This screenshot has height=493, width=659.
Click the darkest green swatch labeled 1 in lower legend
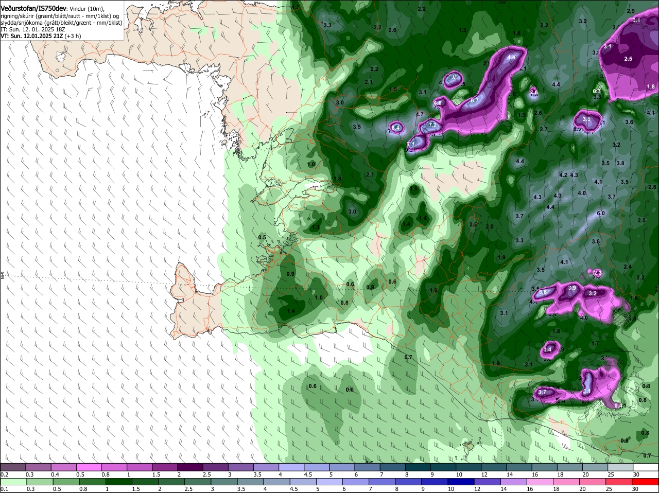[x=119, y=482]
